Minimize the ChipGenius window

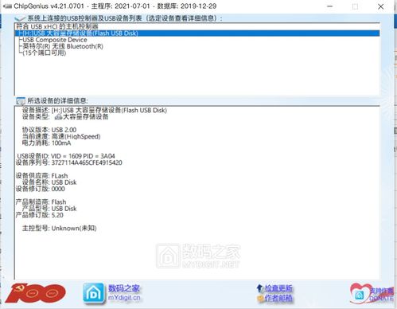point(330,6)
